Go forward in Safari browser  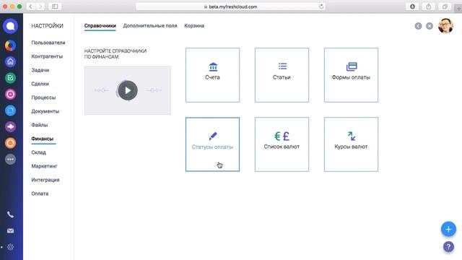click(40, 6)
